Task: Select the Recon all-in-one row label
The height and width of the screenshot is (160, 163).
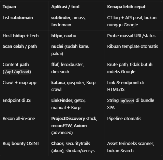Action: [19, 119]
